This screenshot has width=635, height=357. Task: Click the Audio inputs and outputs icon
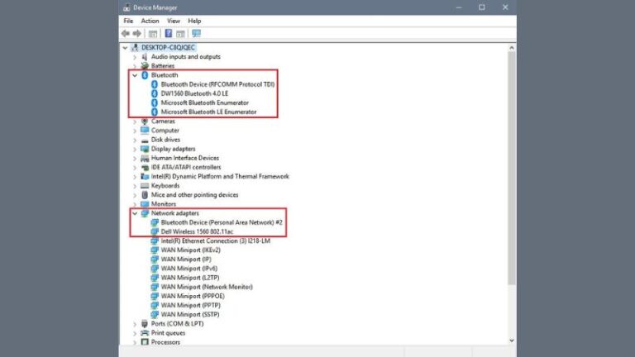[145, 57]
